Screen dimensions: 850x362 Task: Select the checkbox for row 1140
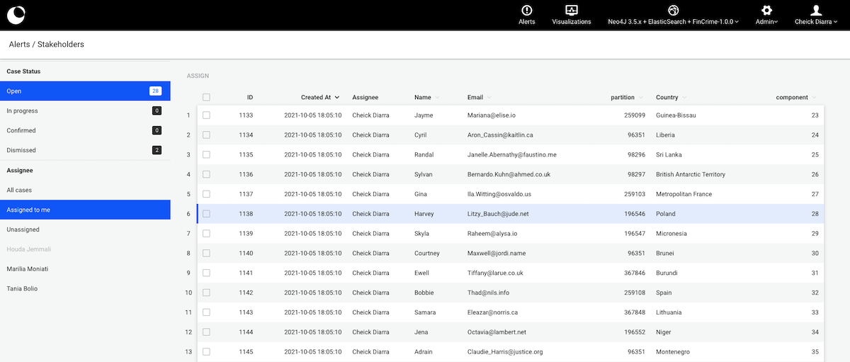pyautogui.click(x=206, y=253)
